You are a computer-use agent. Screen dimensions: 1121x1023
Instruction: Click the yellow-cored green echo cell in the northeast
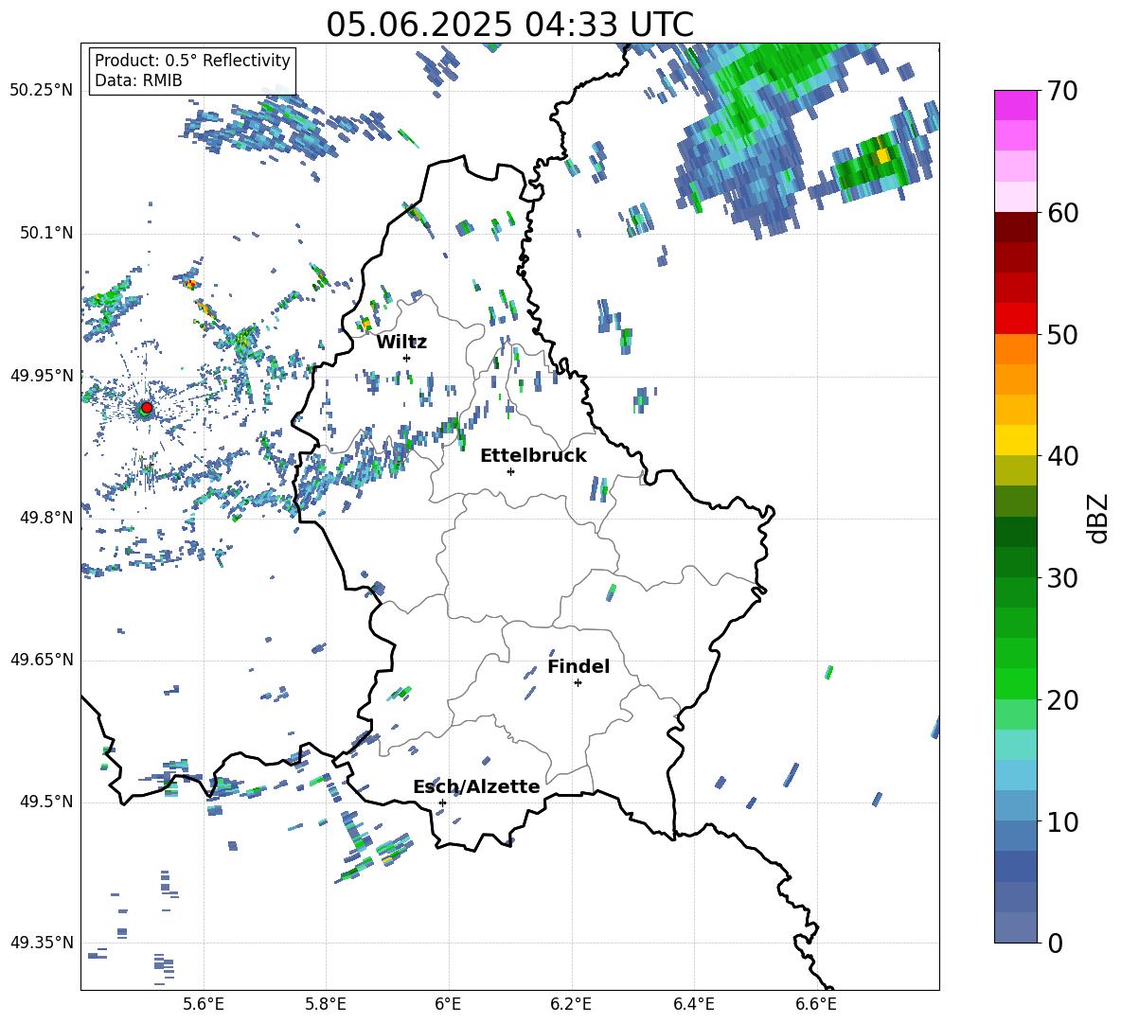(x=872, y=165)
